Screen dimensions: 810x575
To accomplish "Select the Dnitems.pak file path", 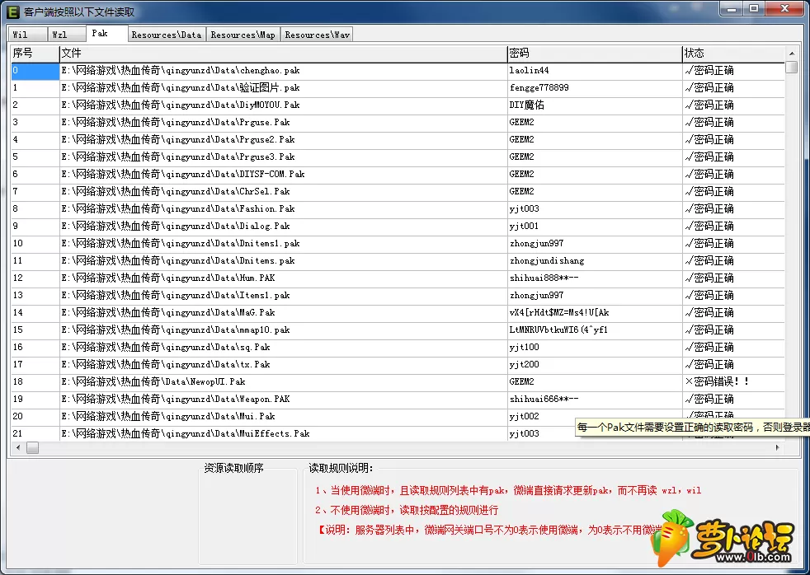I will [178, 260].
